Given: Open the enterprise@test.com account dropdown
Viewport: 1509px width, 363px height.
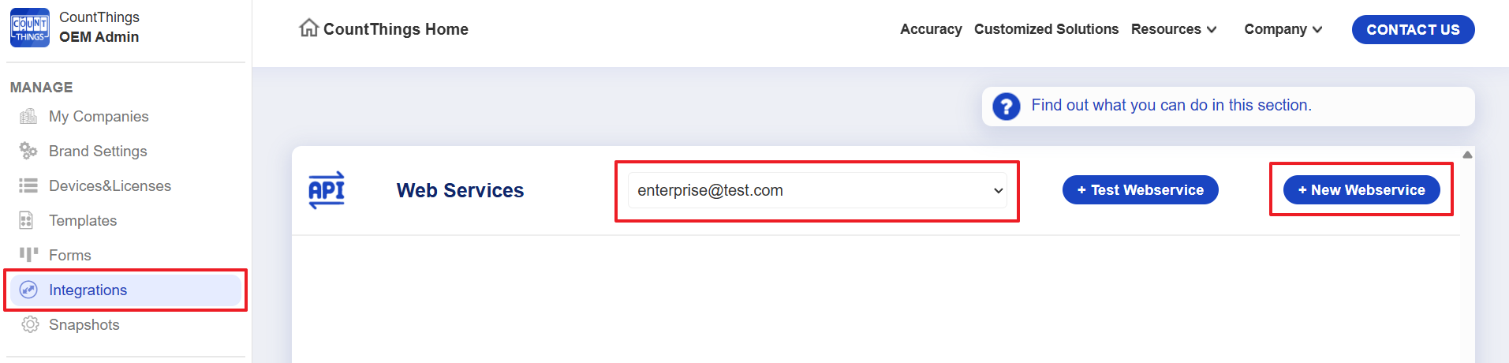Looking at the screenshot, I should pyautogui.click(x=816, y=190).
